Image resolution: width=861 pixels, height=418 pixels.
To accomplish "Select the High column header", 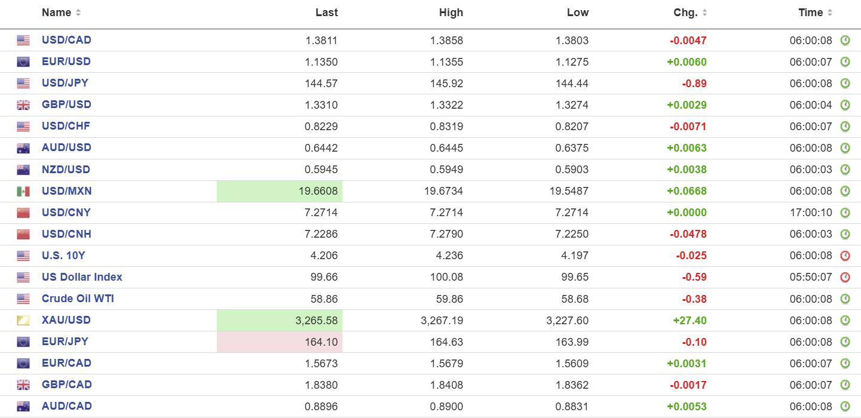I will coord(451,13).
